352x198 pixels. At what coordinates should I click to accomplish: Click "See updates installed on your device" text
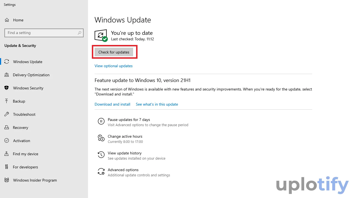tap(137, 159)
